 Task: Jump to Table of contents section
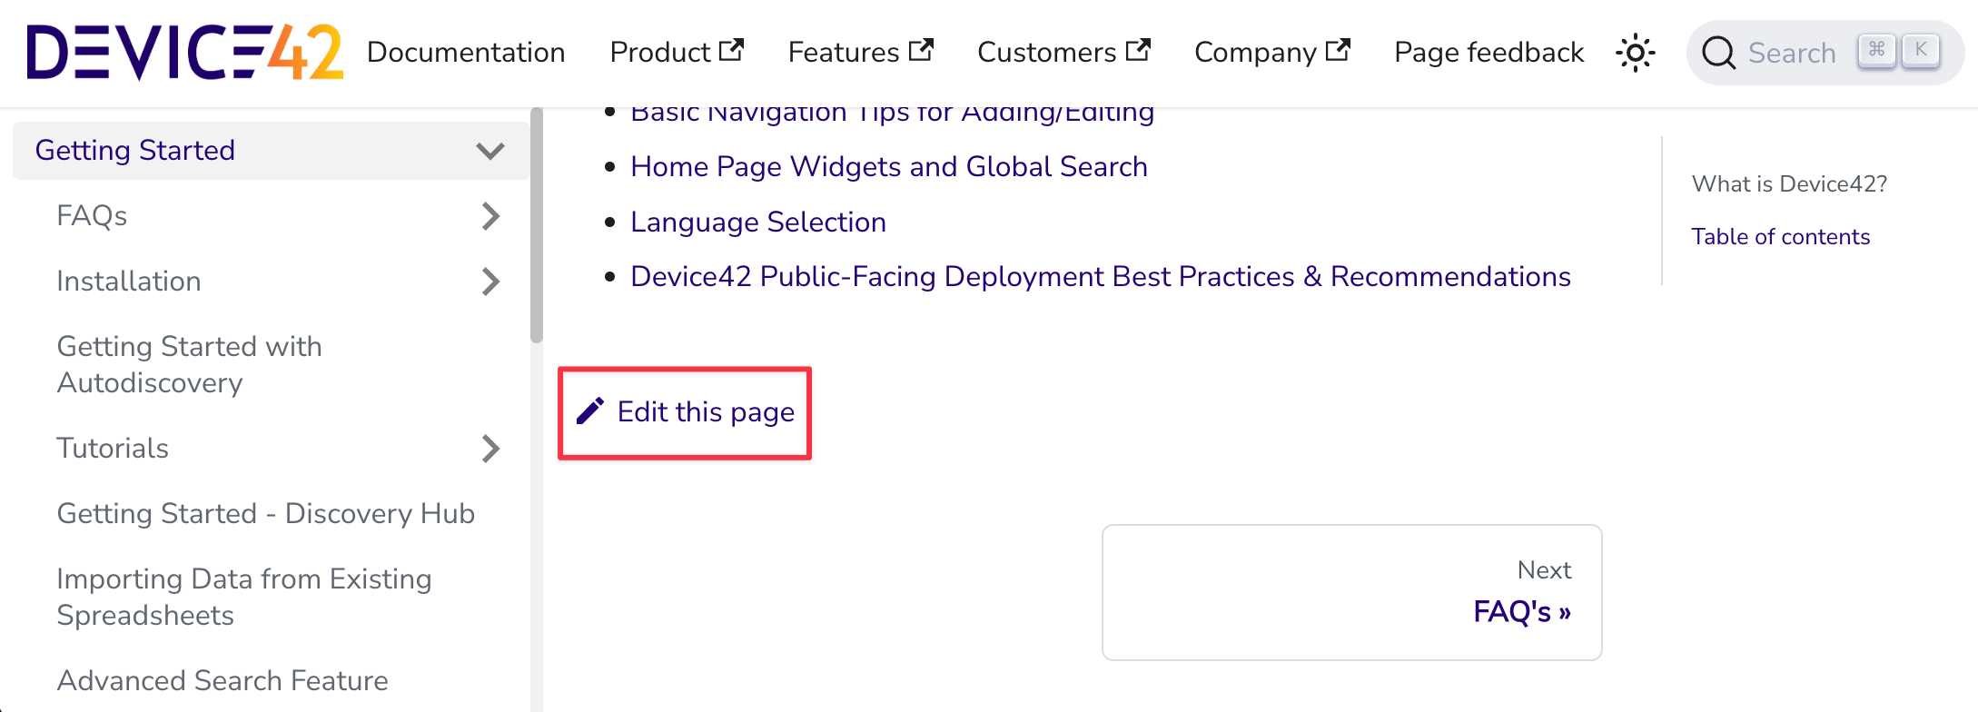point(1780,237)
